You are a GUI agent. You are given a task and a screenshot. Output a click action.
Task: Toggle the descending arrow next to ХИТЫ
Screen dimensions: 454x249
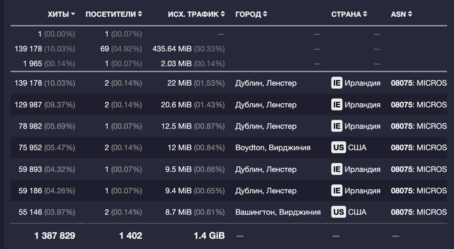(73, 14)
